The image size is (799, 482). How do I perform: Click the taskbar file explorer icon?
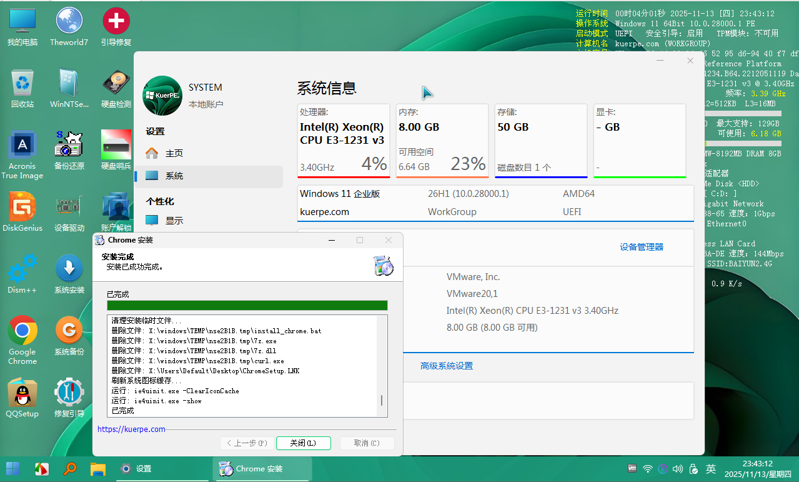[97, 468]
